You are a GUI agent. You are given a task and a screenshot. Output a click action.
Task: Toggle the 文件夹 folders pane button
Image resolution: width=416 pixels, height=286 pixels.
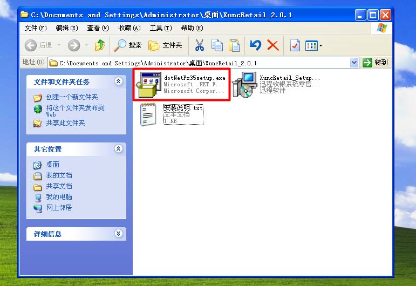point(166,45)
